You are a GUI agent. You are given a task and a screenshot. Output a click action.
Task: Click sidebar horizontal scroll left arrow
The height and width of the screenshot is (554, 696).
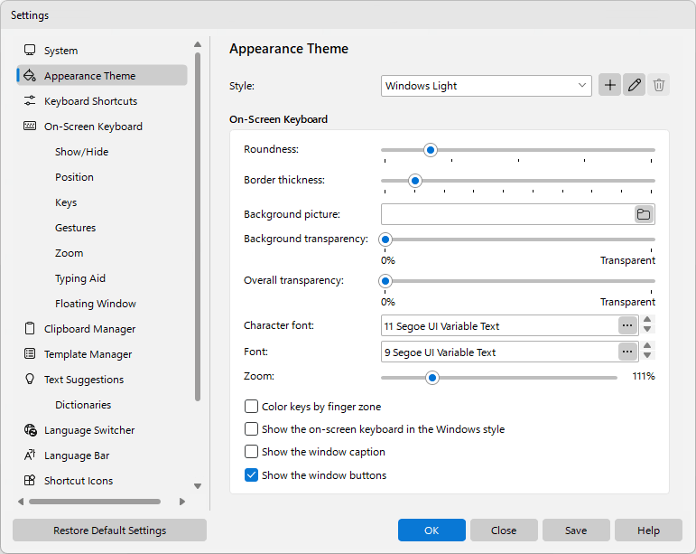21,502
